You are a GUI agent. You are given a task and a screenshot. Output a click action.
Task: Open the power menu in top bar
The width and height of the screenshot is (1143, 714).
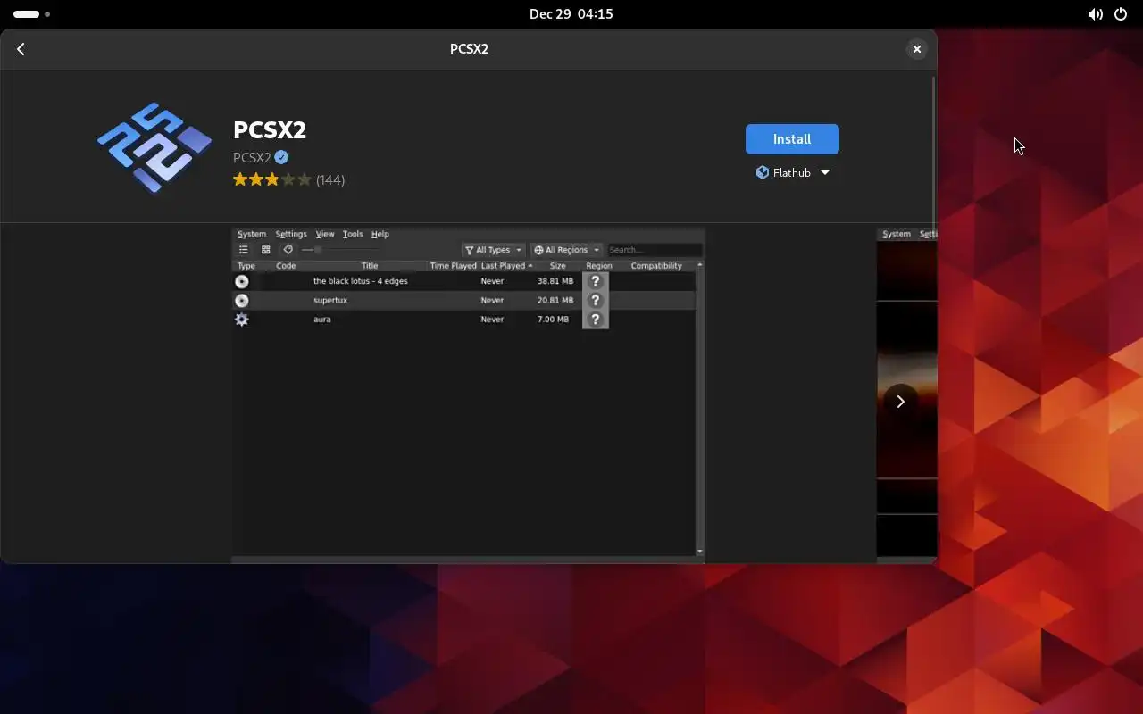tap(1121, 14)
